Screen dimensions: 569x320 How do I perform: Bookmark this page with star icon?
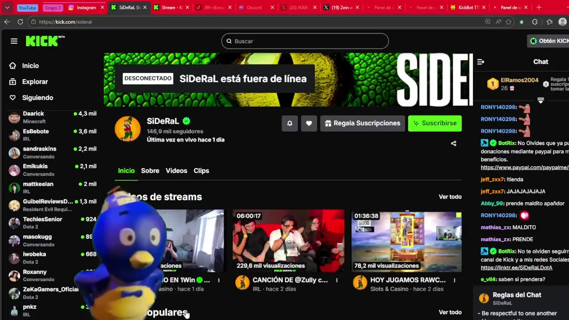coord(509,22)
